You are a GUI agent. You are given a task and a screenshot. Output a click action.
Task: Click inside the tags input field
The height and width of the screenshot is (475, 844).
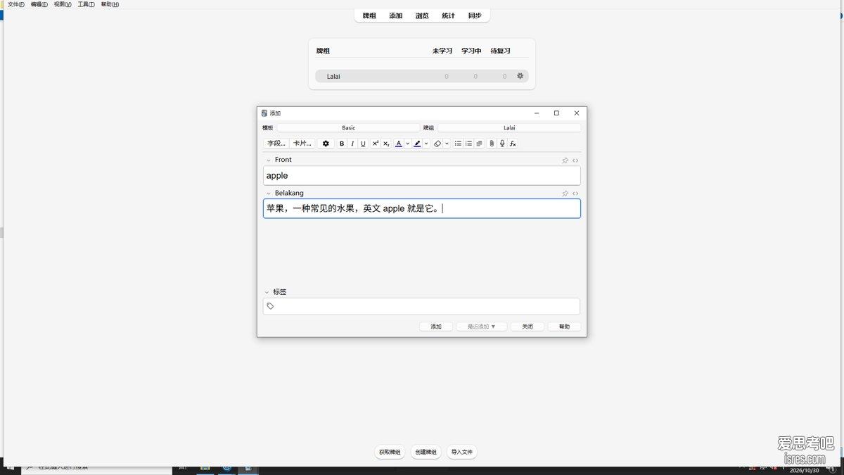tap(422, 306)
